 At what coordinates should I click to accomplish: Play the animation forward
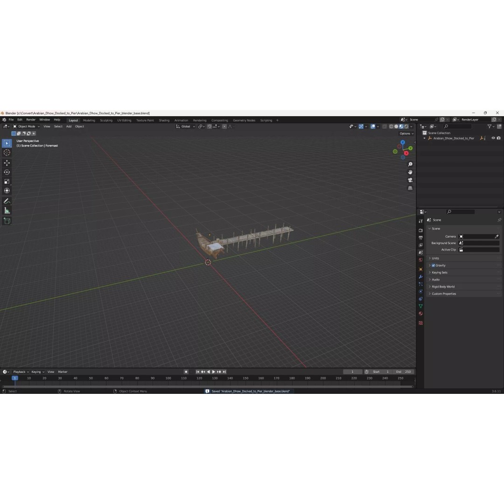(213, 372)
